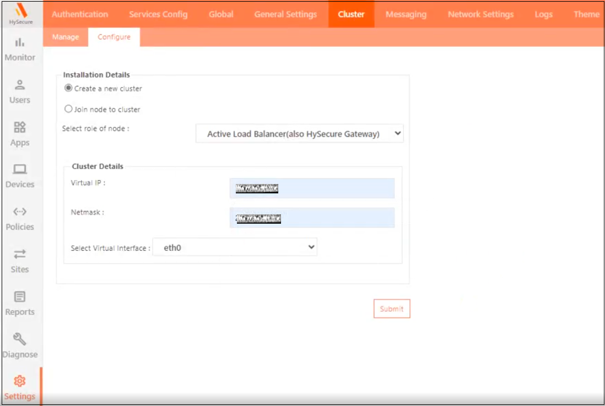Select the Devices laptop icon

pyautogui.click(x=20, y=169)
